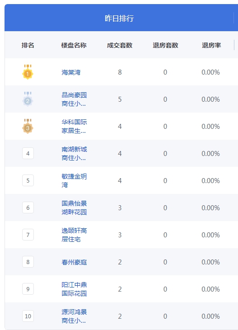238x330 pixels.
Task: Click the rank 6 number badge
Action: (28, 208)
